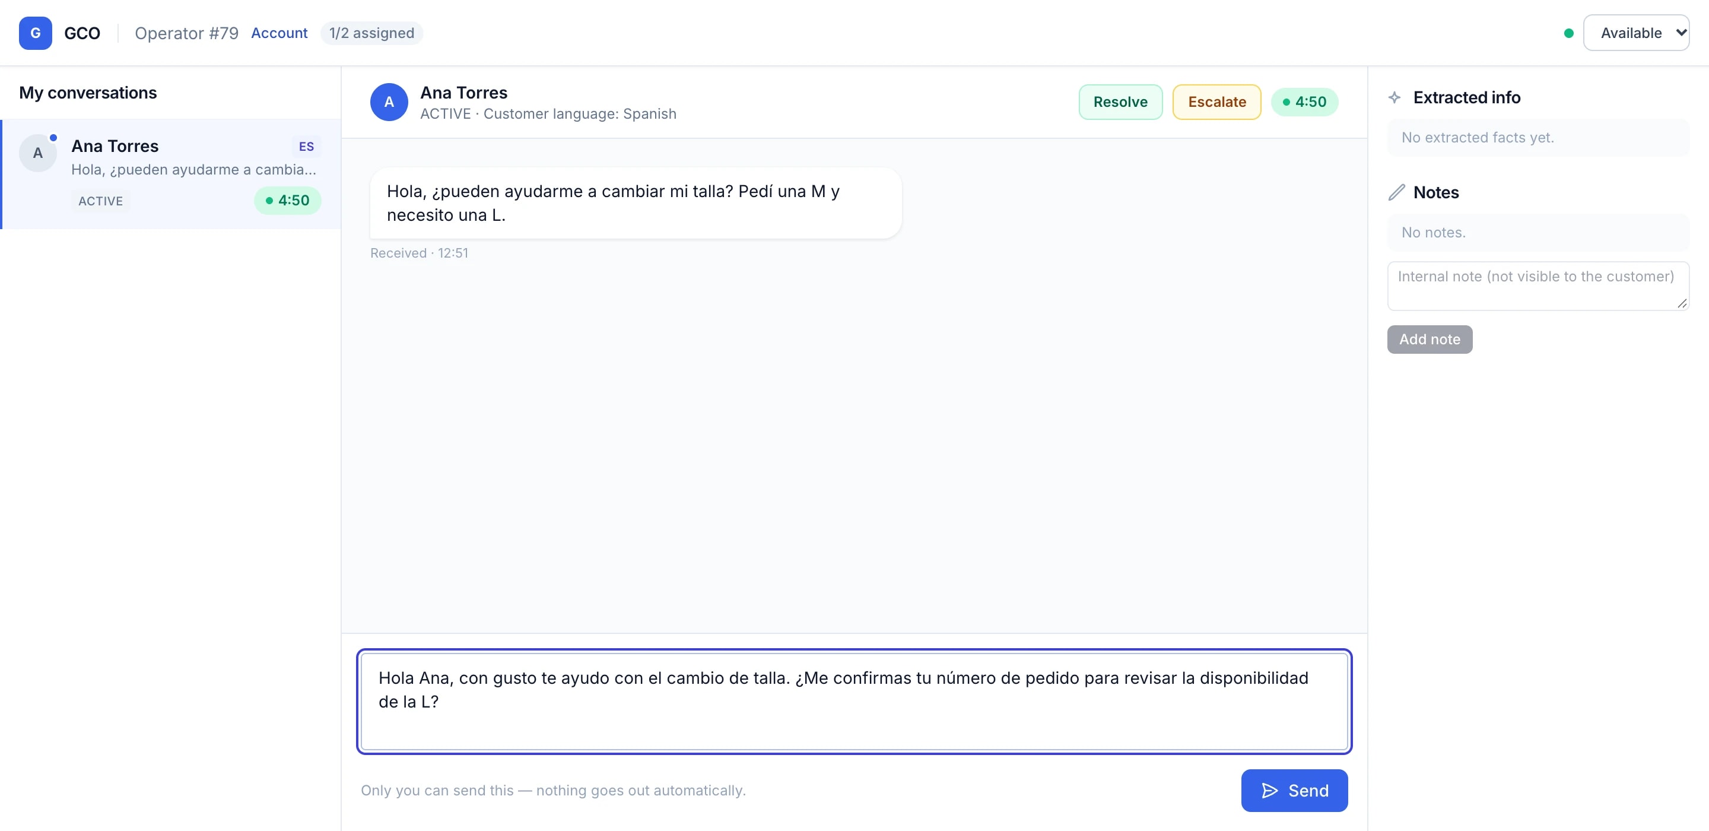Click the customer message bubble
This screenshot has width=1709, height=831.
pyautogui.click(x=636, y=203)
